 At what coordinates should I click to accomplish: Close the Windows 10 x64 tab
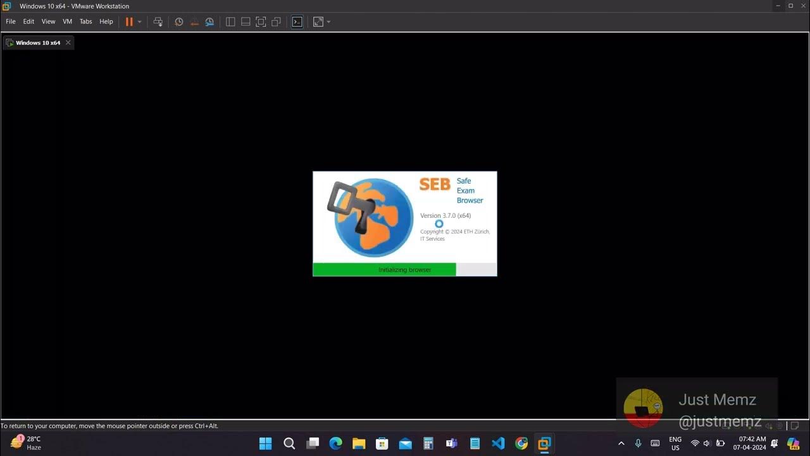68,42
